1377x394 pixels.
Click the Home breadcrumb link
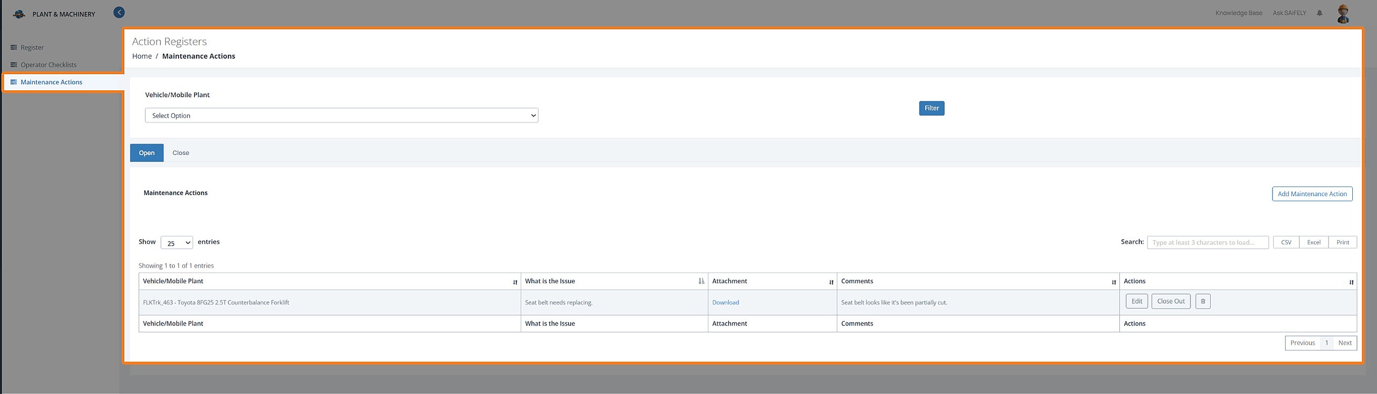[142, 56]
